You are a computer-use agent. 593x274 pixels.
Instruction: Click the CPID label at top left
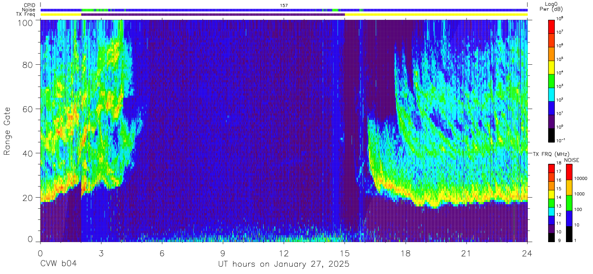pos(29,5)
